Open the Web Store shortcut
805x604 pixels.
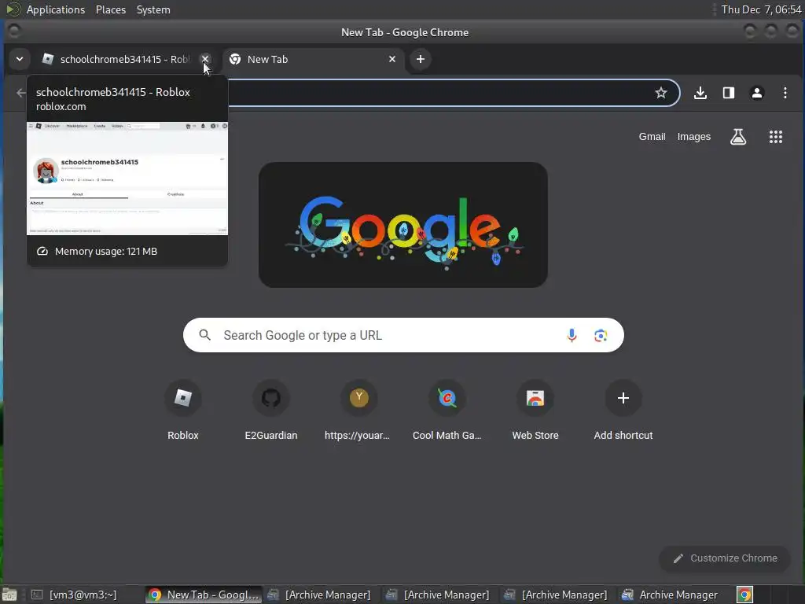(x=535, y=411)
